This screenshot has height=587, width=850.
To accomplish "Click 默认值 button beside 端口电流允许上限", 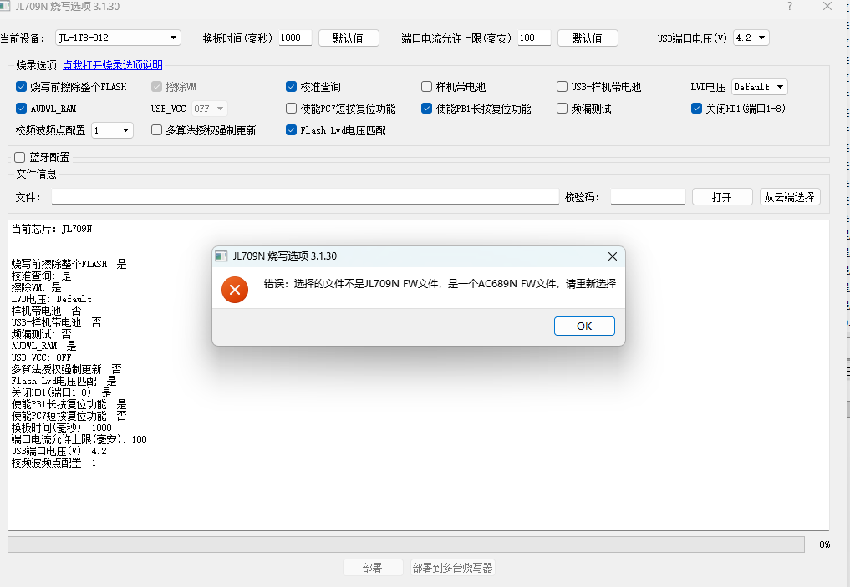I will [x=588, y=38].
